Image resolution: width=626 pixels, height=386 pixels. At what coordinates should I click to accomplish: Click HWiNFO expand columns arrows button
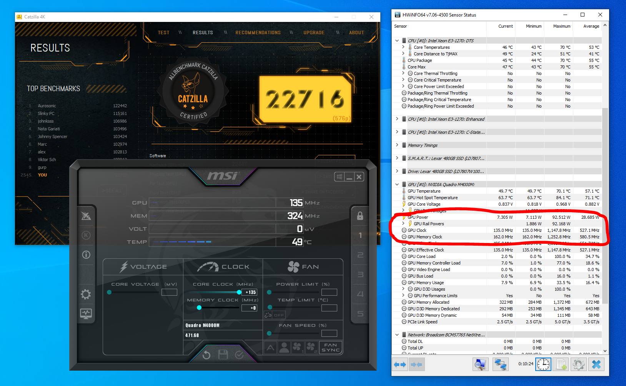coord(400,364)
